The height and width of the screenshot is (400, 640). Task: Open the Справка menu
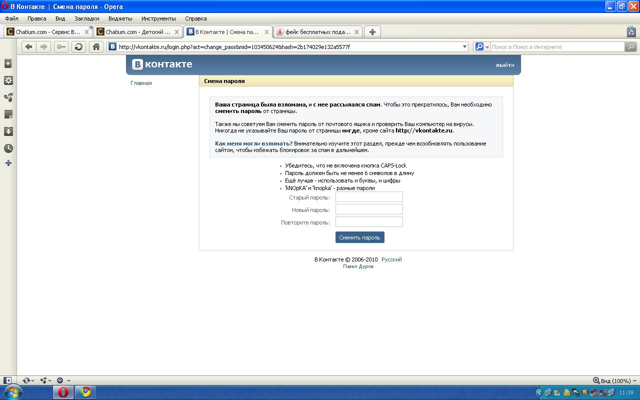tap(195, 18)
